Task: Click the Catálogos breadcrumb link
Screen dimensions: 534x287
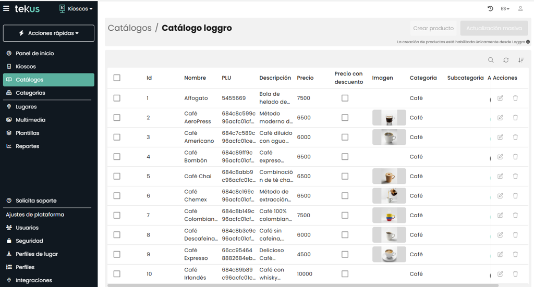Action: (x=129, y=28)
